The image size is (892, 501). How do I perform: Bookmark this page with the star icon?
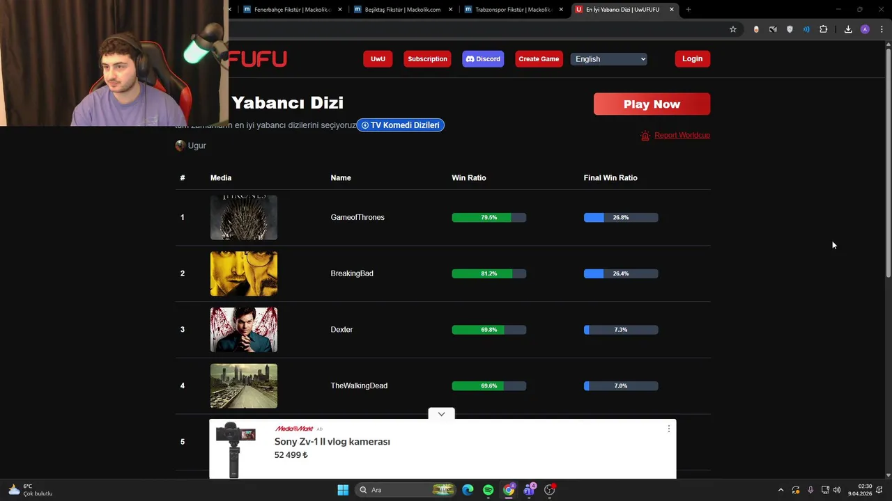(x=733, y=29)
